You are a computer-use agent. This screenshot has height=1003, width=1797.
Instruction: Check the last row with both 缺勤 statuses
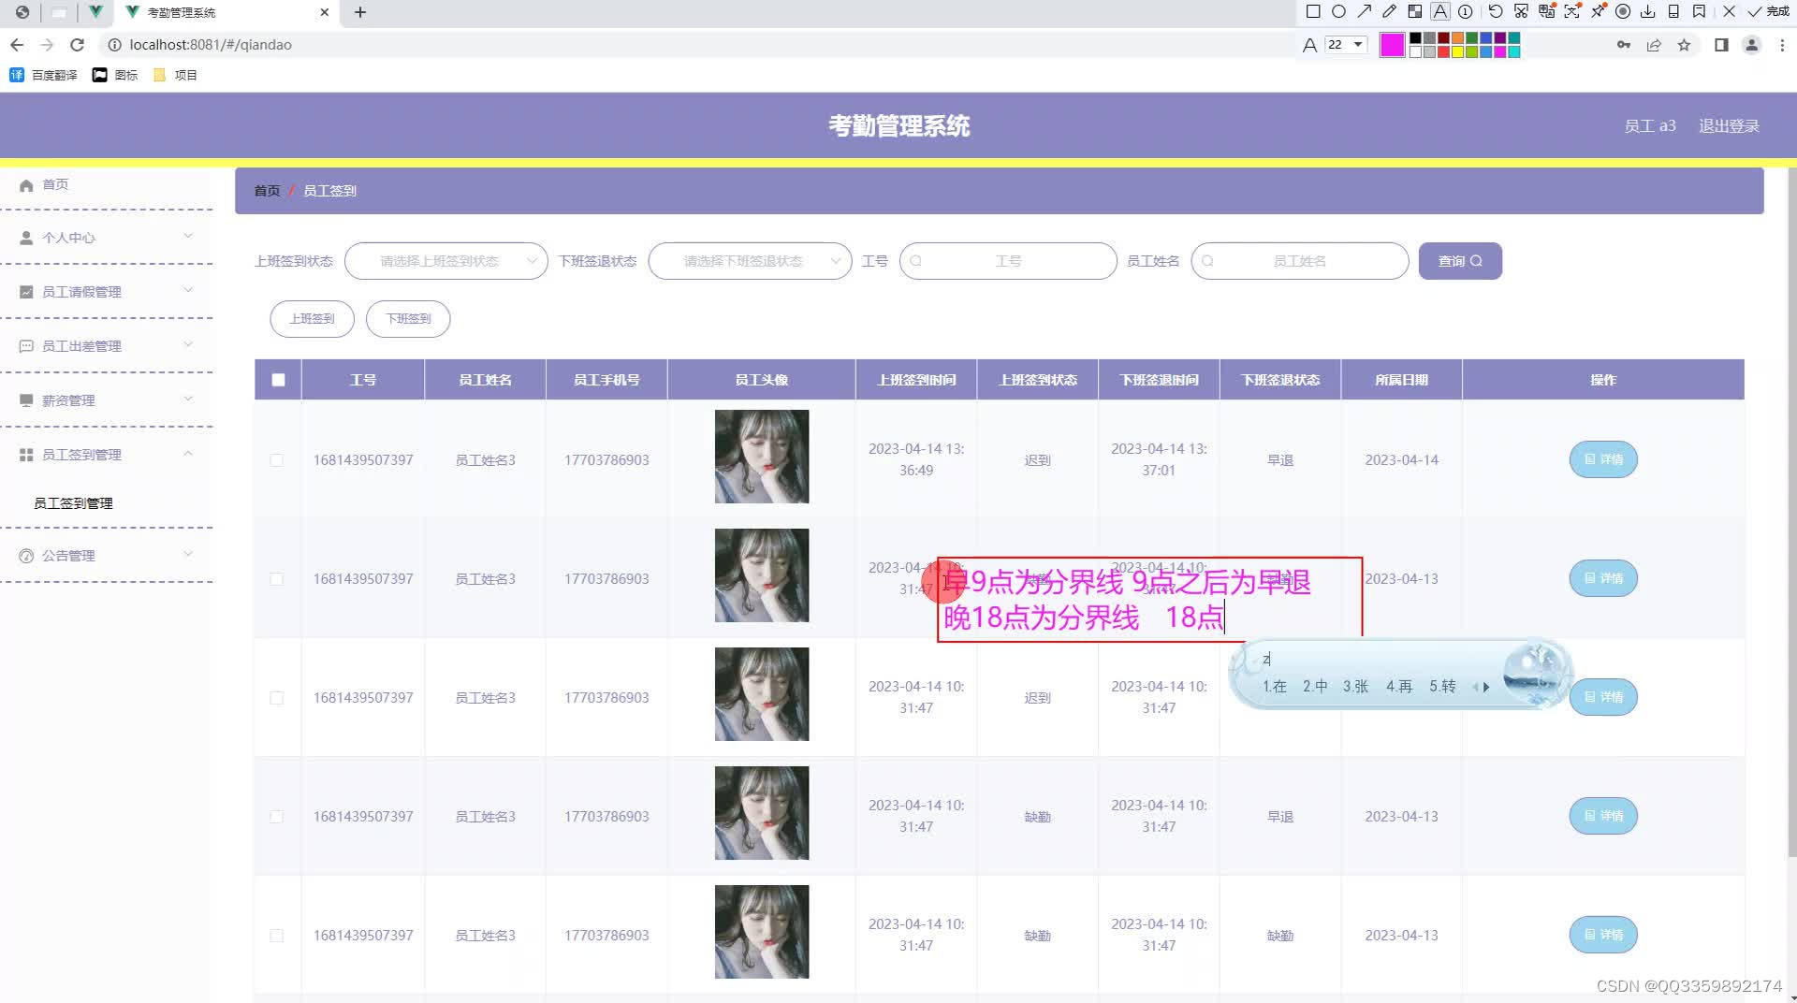tap(276, 936)
